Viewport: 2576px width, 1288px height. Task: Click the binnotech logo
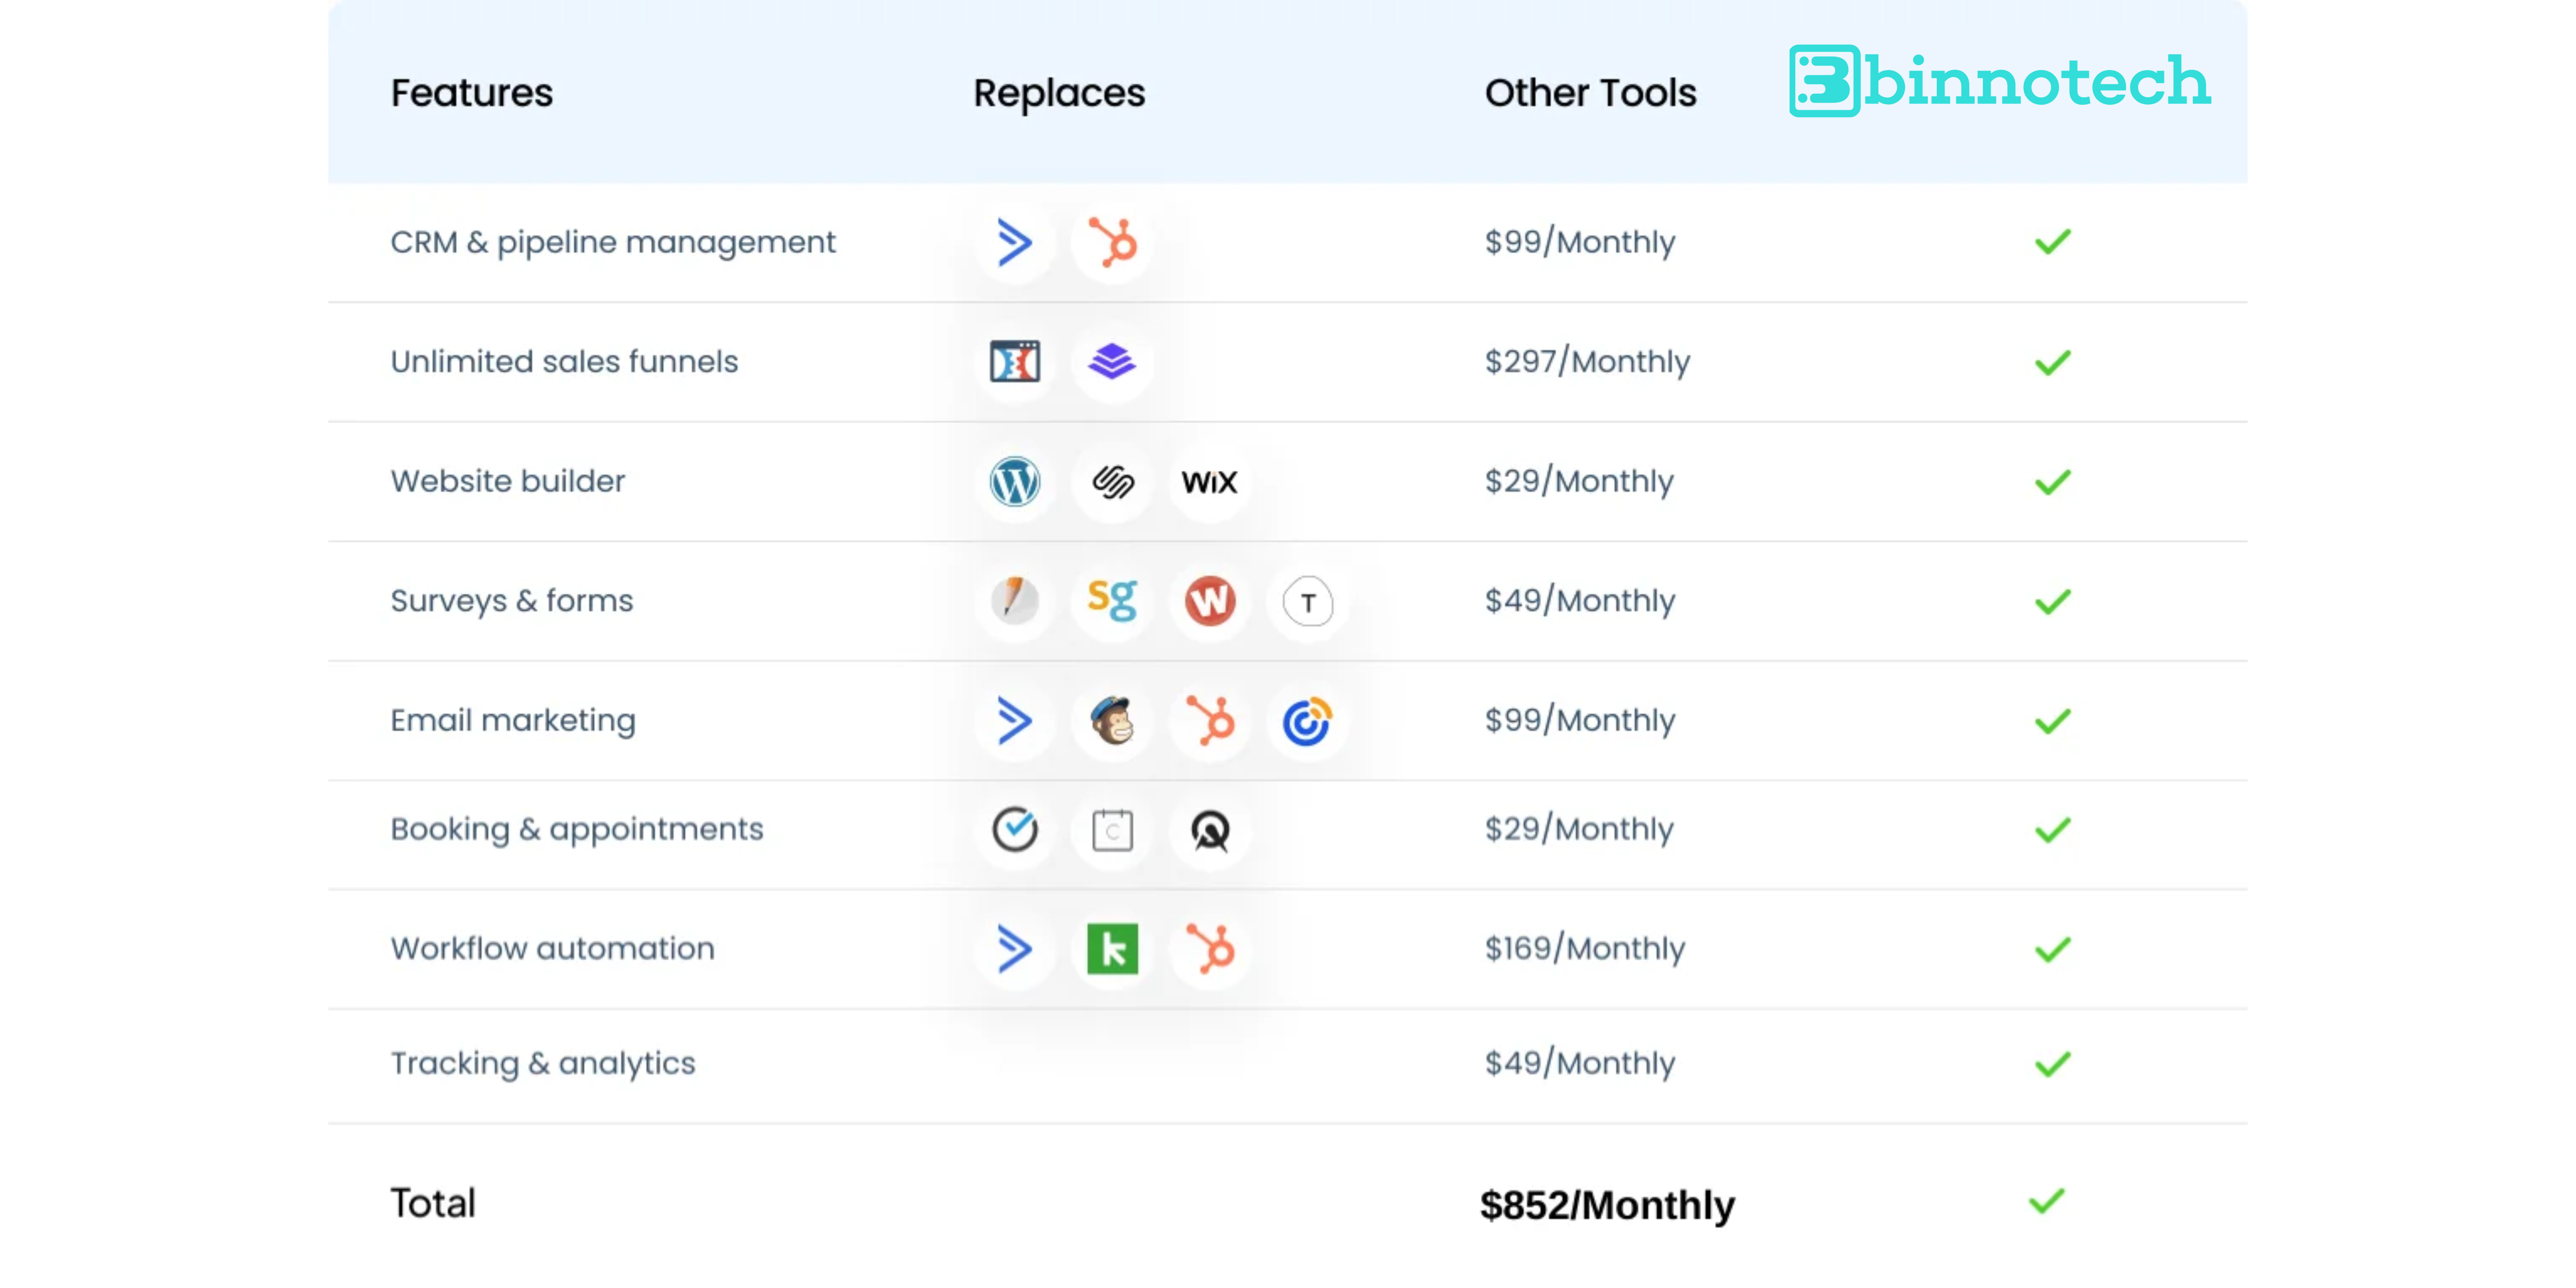click(x=1999, y=81)
